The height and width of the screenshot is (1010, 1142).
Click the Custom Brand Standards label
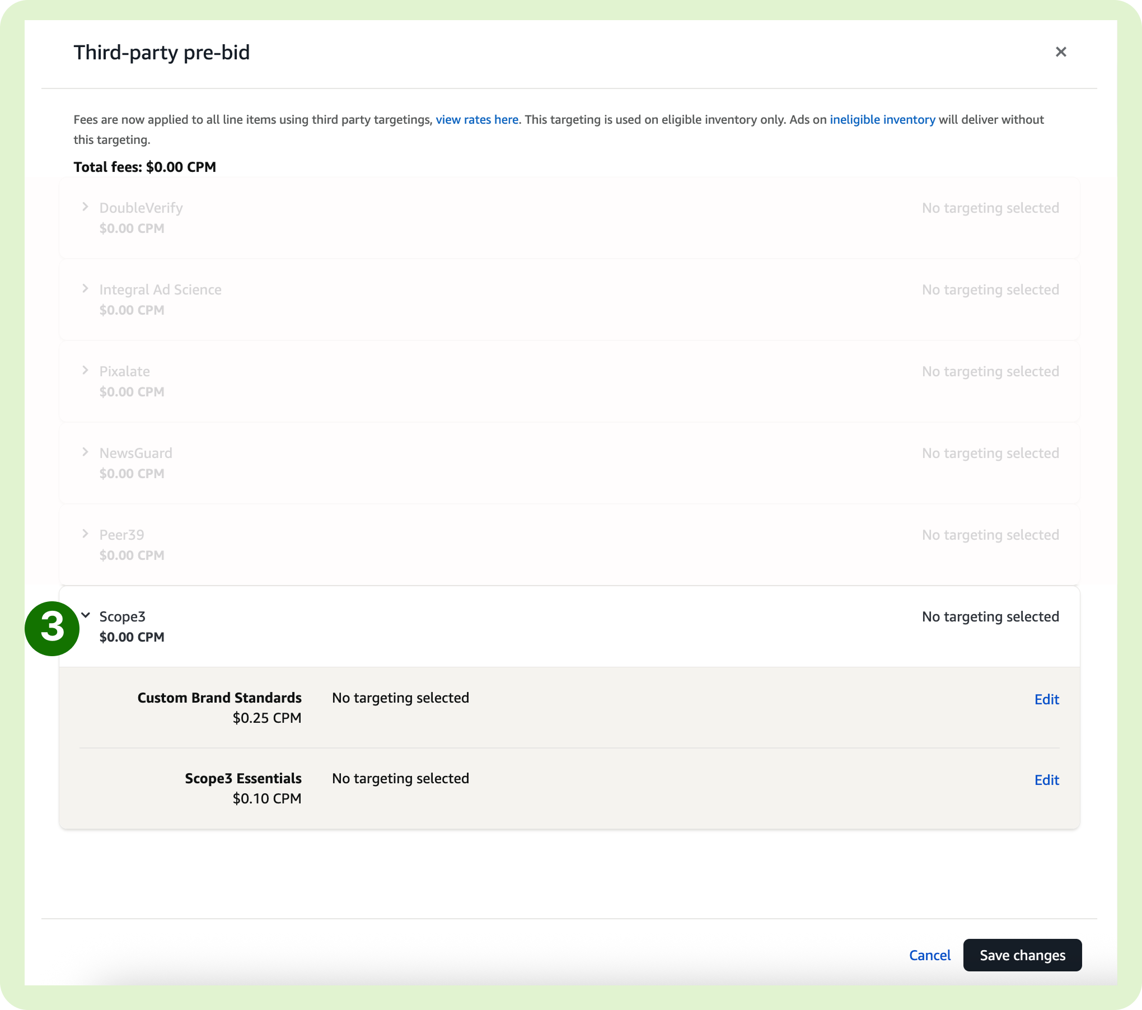pos(219,698)
